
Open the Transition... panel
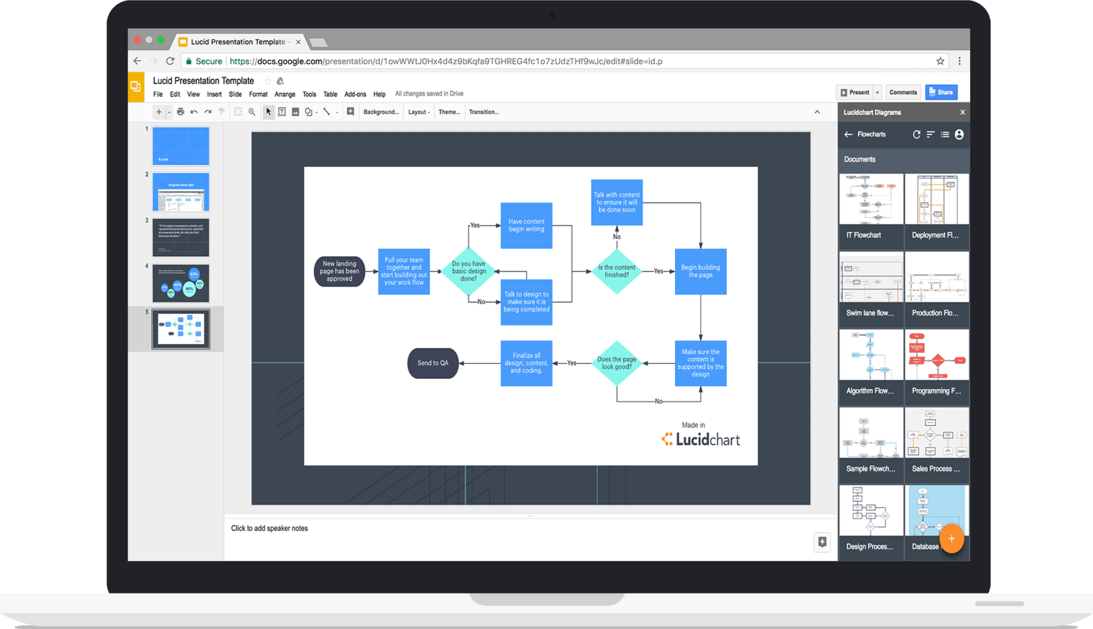click(484, 112)
